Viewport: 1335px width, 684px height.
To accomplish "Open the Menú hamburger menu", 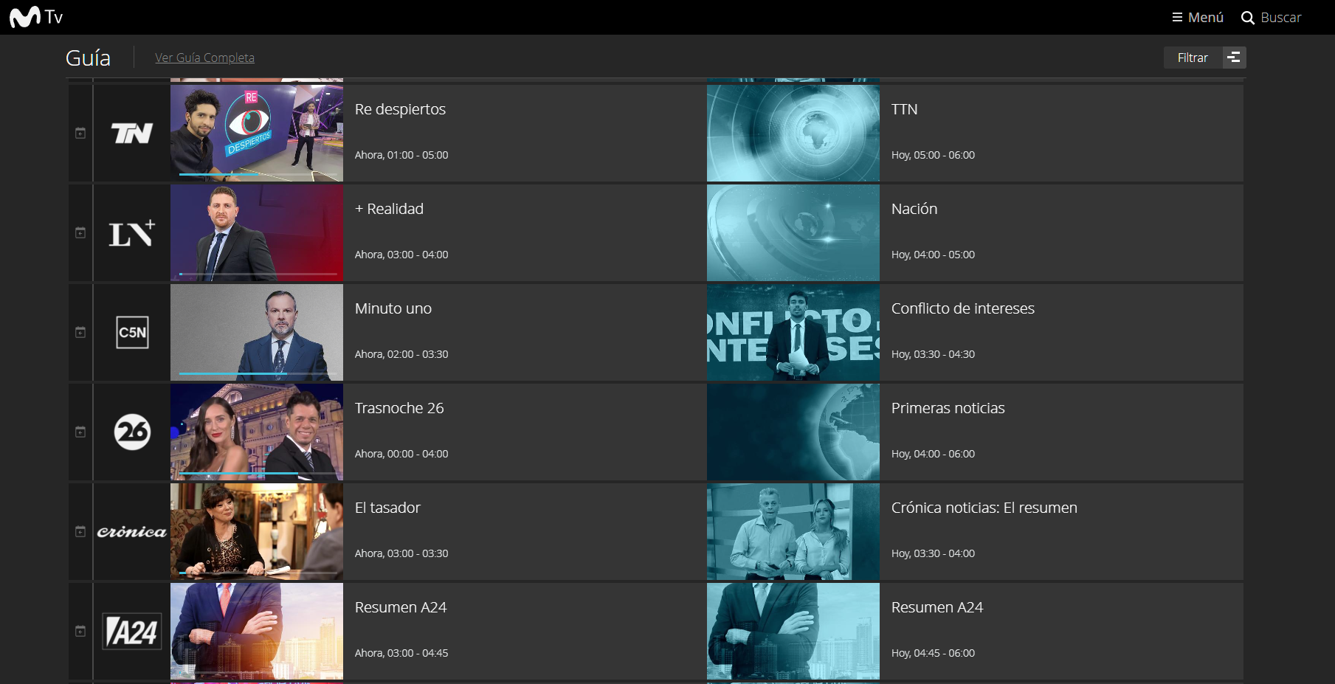I will pyautogui.click(x=1198, y=17).
